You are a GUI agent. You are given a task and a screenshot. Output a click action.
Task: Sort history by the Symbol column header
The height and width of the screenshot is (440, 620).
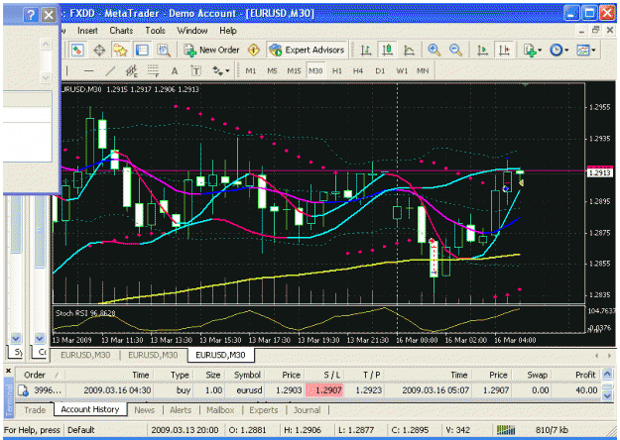pyautogui.click(x=246, y=375)
